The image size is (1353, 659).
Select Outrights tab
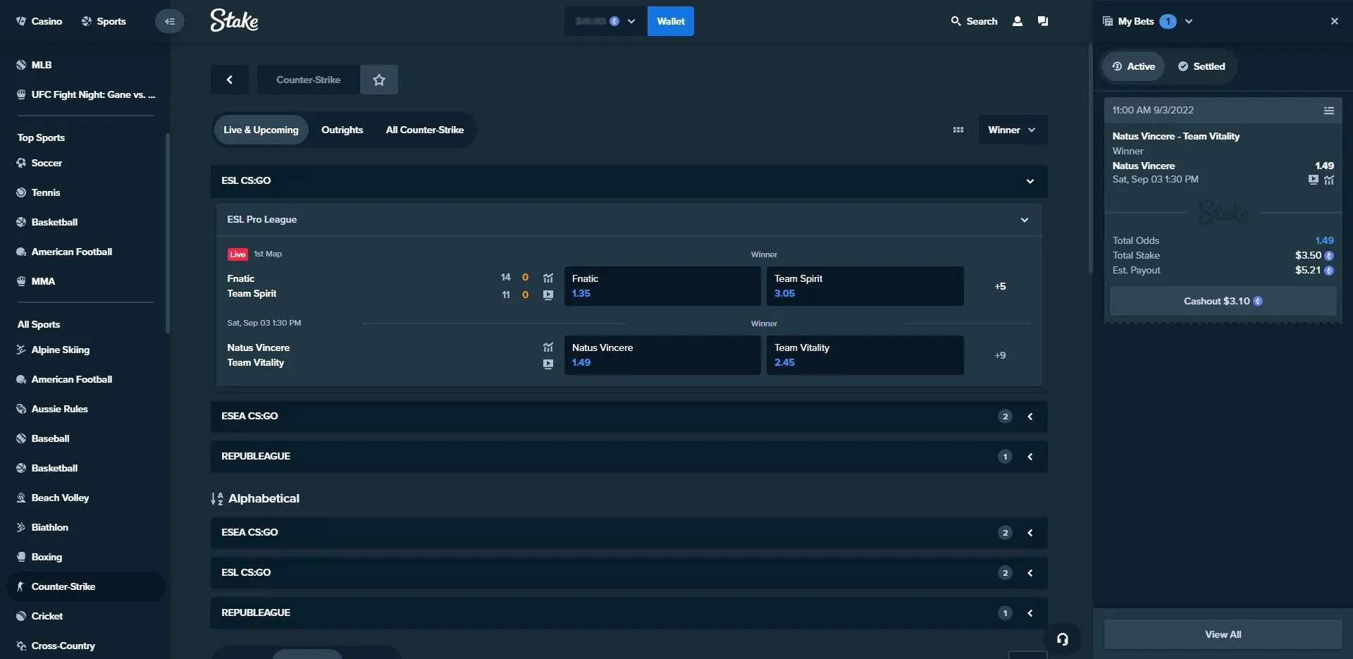coord(342,130)
